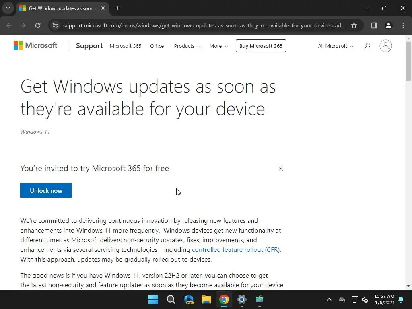Expand the More dropdown
Screen dimensions: 412x309
(x=218, y=46)
